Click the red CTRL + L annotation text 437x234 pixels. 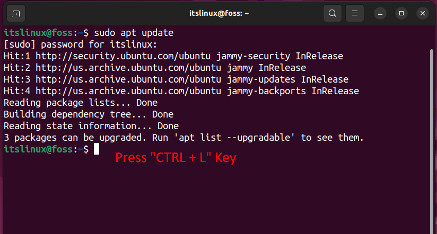(x=176, y=158)
